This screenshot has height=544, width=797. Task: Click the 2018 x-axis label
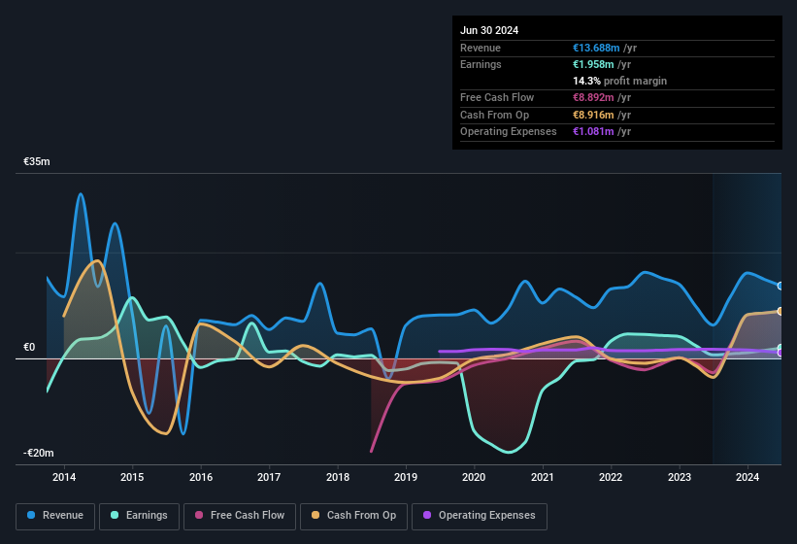pos(338,477)
